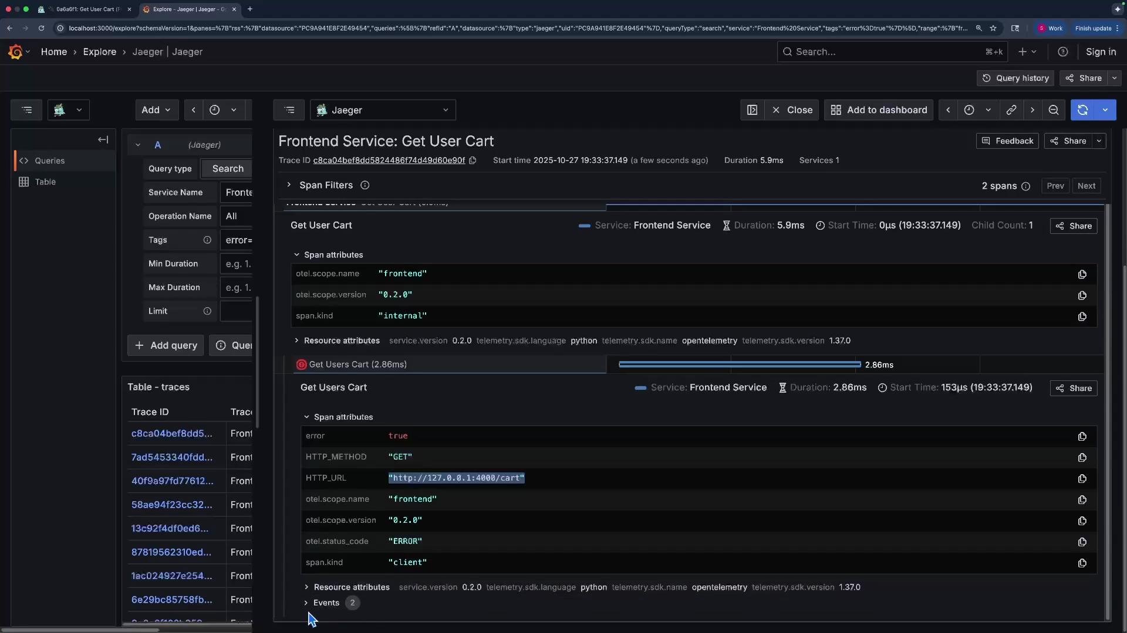Click the Get Users Cart span duration bar
The height and width of the screenshot is (633, 1127).
(740, 365)
